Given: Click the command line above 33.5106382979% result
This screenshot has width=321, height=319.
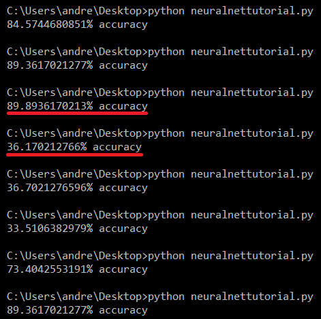Looking at the screenshot, I should click(x=160, y=215).
